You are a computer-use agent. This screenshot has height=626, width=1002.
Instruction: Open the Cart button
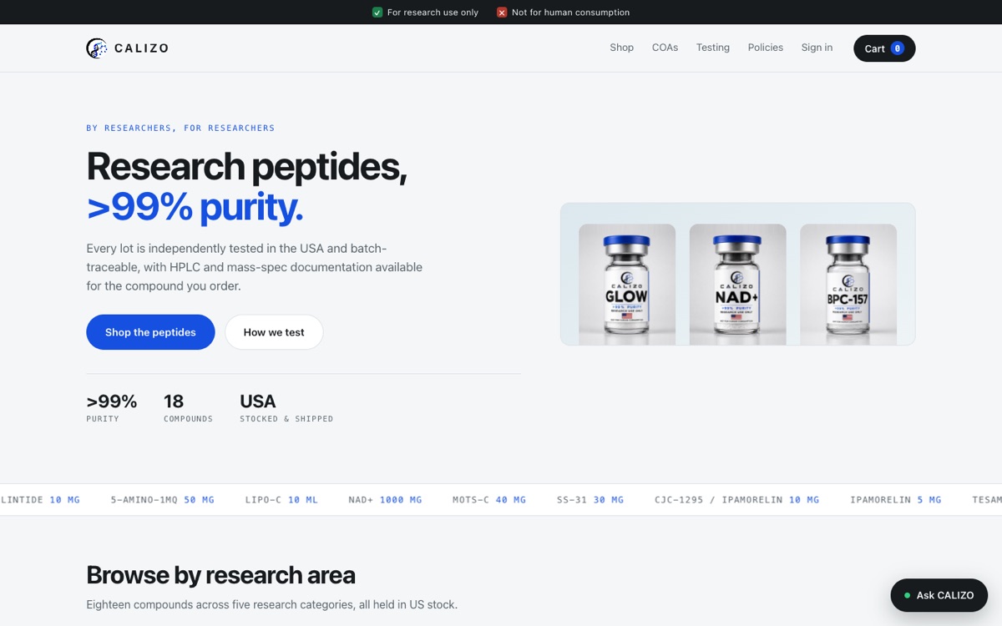pos(884,48)
